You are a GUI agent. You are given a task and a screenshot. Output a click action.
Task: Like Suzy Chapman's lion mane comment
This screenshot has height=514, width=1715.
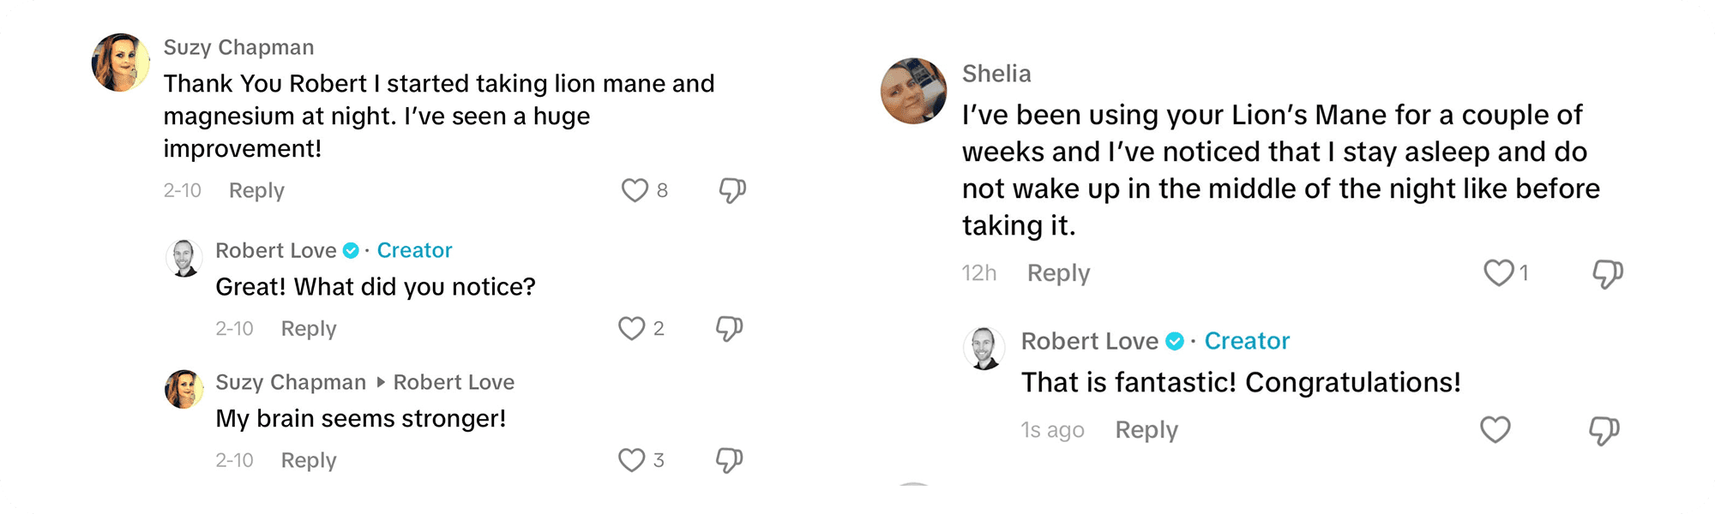[x=635, y=190]
